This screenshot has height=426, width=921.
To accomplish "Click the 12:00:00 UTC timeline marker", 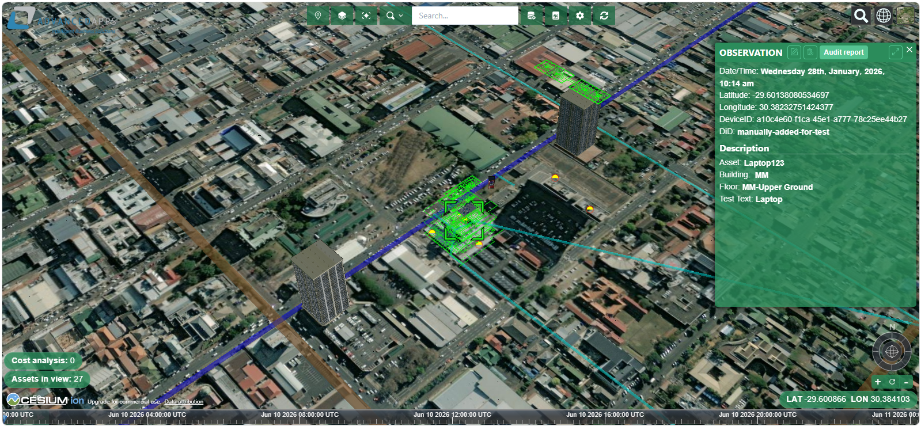I will (x=452, y=414).
